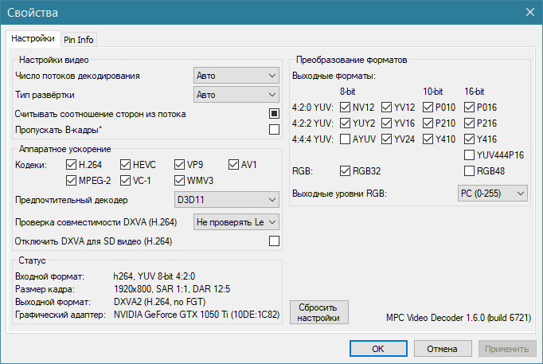Toggle the VP9 codec checkbox

point(180,165)
